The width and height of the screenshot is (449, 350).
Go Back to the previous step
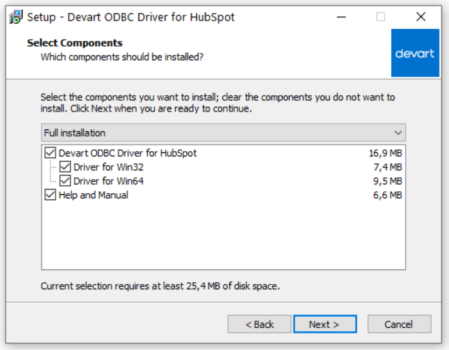pyautogui.click(x=259, y=324)
